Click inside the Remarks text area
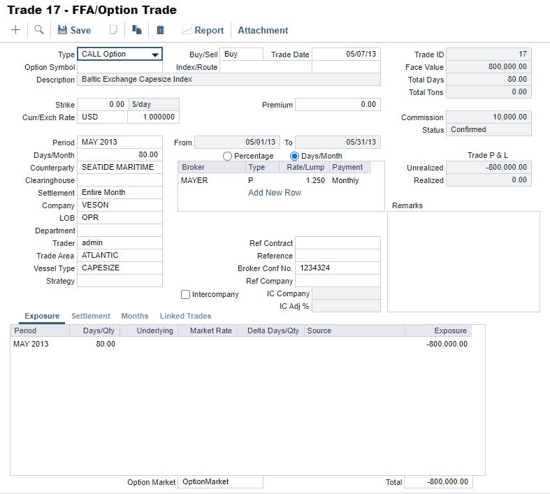The width and height of the screenshot is (550, 494). (463, 261)
